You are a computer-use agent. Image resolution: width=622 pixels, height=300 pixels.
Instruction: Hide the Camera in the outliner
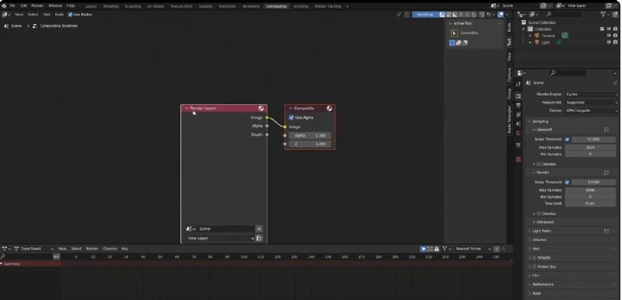point(609,35)
